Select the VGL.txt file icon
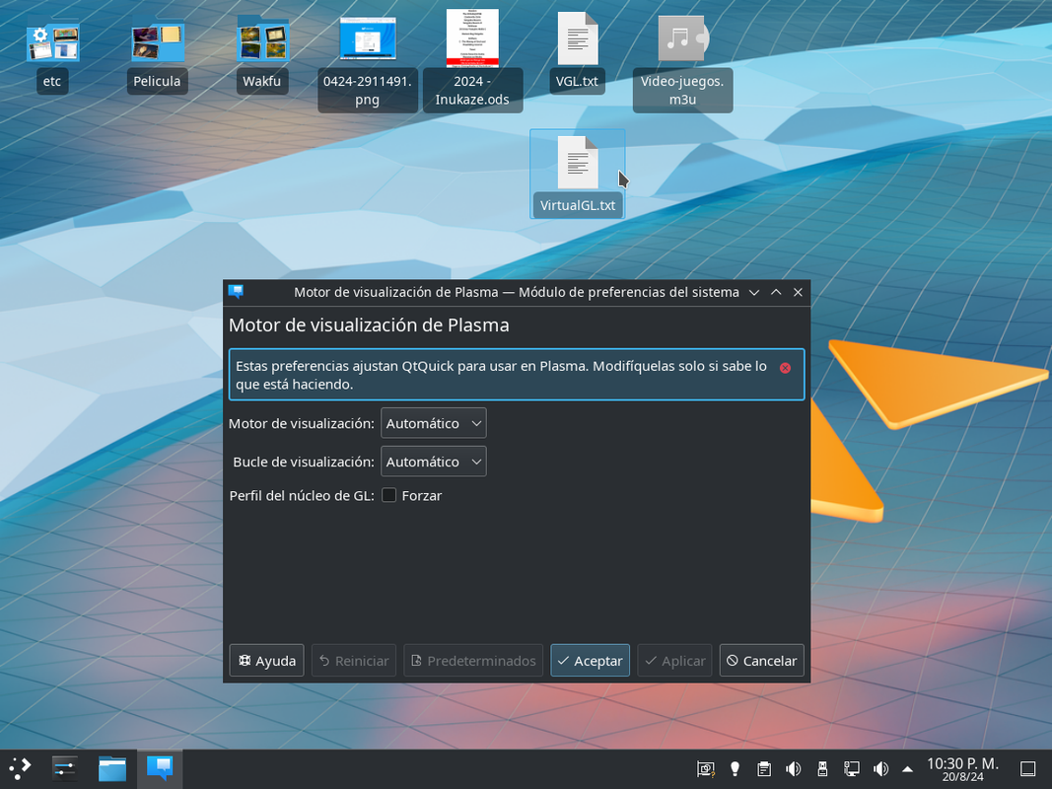This screenshot has width=1052, height=789. pyautogui.click(x=578, y=38)
